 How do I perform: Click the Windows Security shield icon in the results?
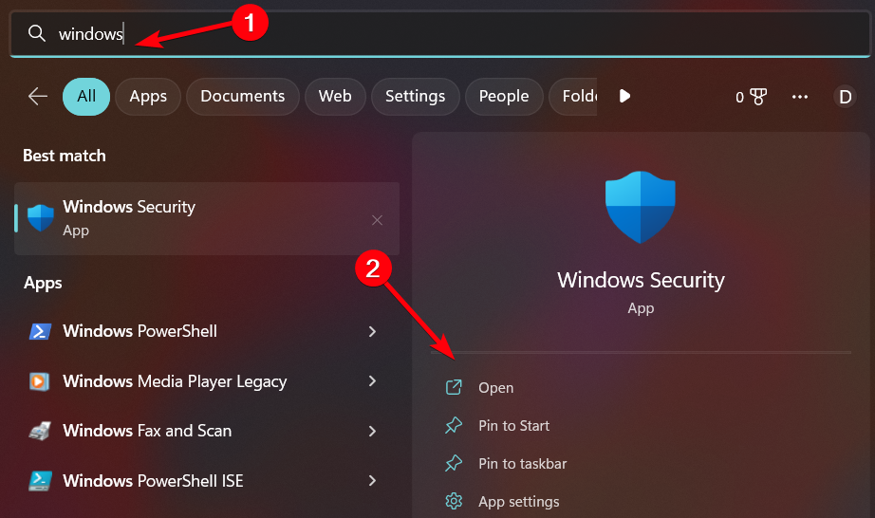[x=41, y=218]
